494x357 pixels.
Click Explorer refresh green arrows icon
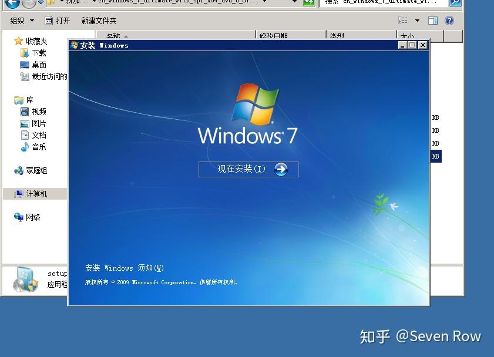309,2
